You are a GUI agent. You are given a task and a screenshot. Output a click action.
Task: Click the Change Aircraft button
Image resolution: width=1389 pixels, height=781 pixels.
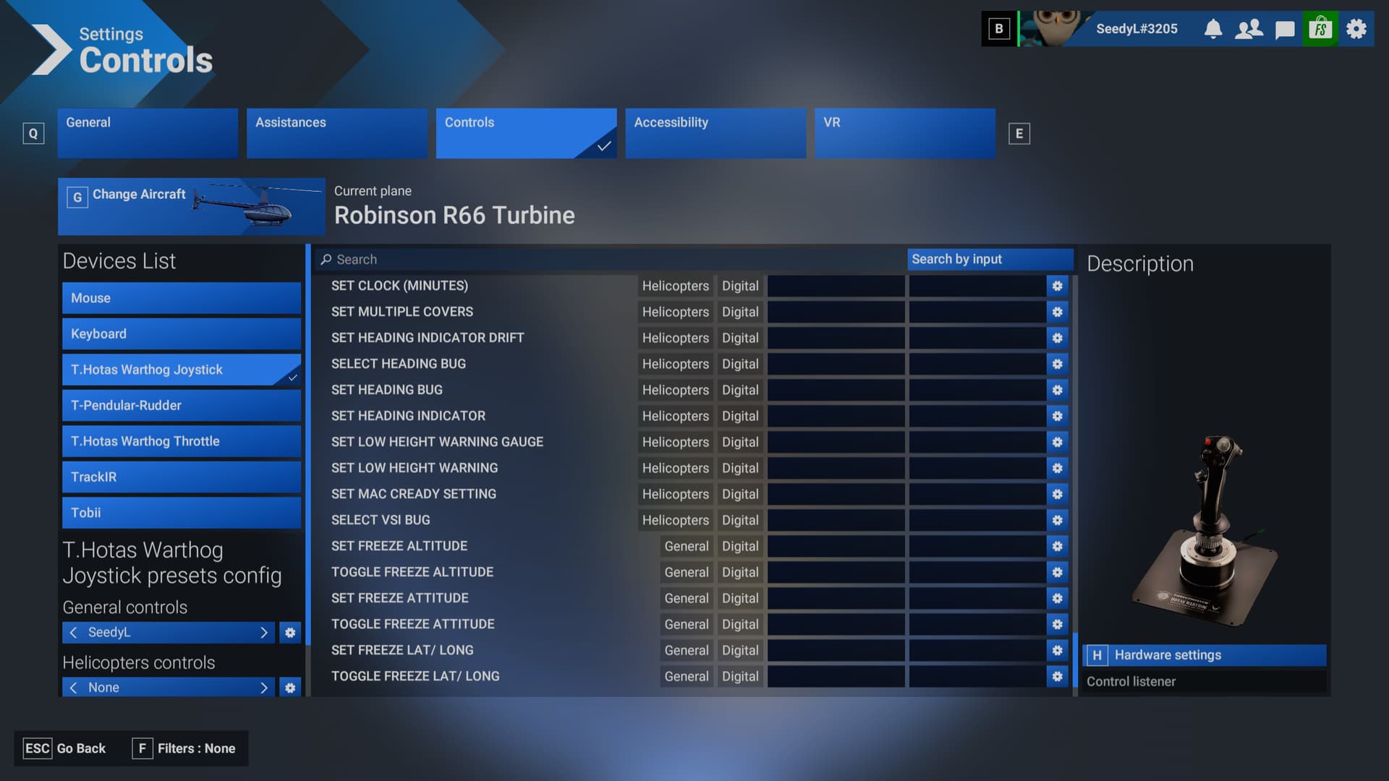191,207
